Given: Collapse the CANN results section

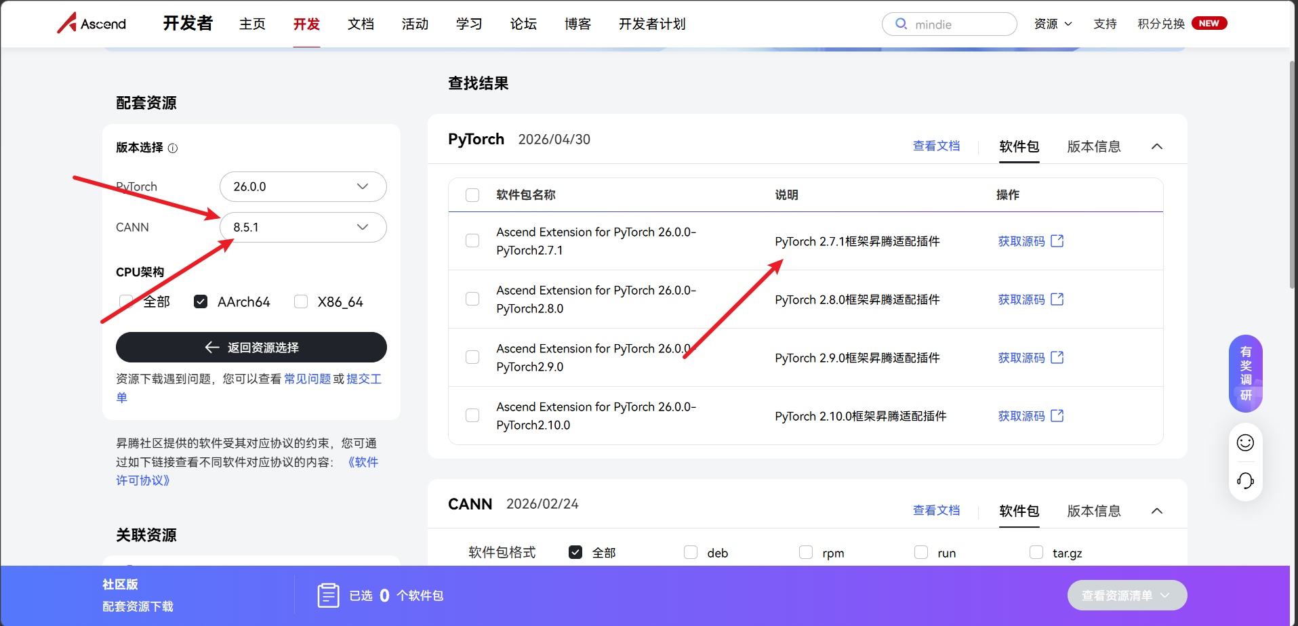Looking at the screenshot, I should (1157, 511).
